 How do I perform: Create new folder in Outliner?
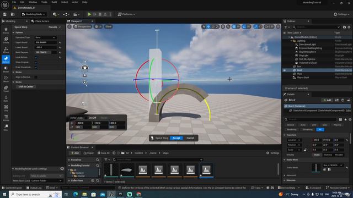[344, 27]
